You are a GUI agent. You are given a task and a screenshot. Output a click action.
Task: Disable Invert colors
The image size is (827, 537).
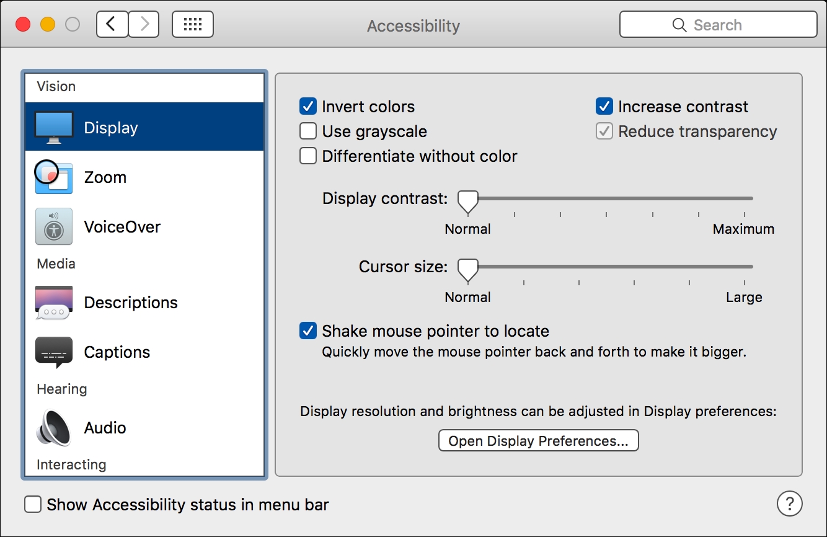tap(308, 106)
